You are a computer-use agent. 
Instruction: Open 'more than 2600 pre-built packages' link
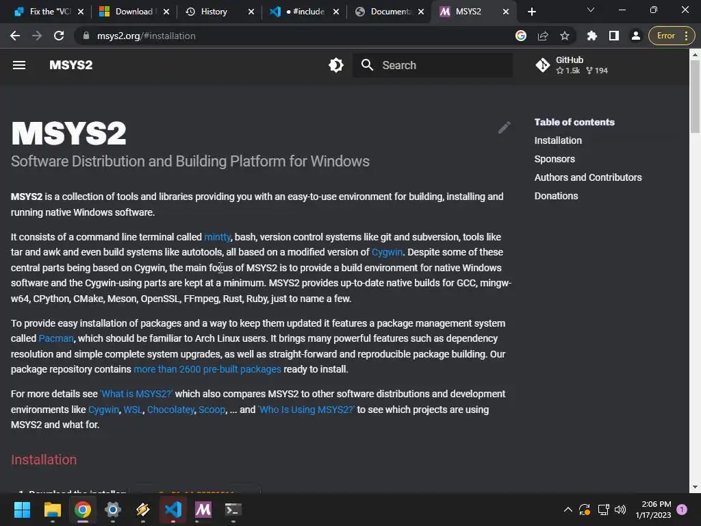[x=207, y=369]
